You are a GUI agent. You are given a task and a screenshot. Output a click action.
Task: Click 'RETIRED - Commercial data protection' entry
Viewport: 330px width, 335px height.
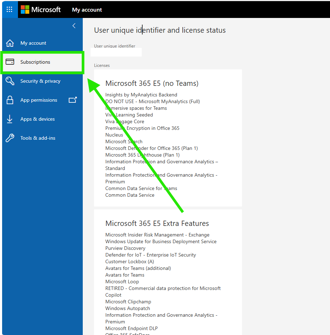[163, 292]
